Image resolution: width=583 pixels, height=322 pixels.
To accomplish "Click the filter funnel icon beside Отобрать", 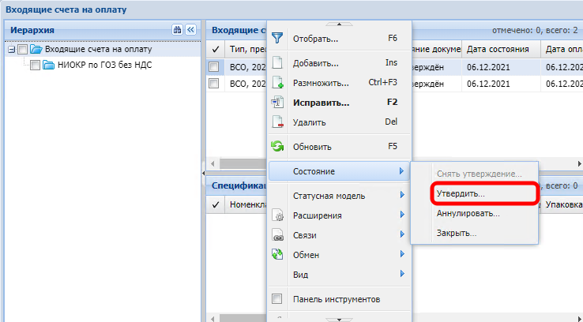I will coord(277,38).
